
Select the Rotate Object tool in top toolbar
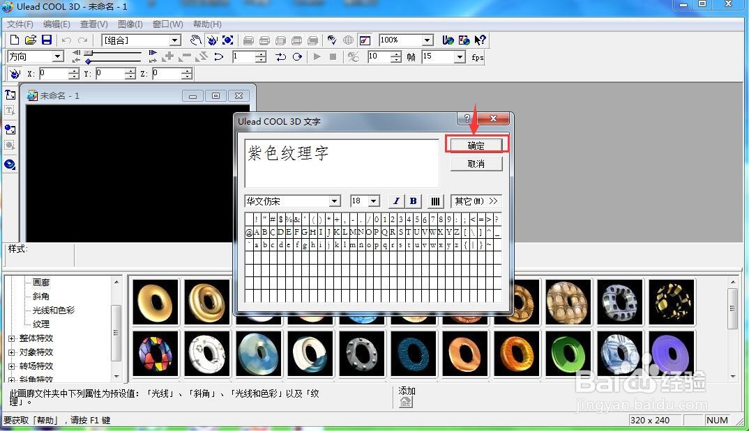click(x=212, y=40)
